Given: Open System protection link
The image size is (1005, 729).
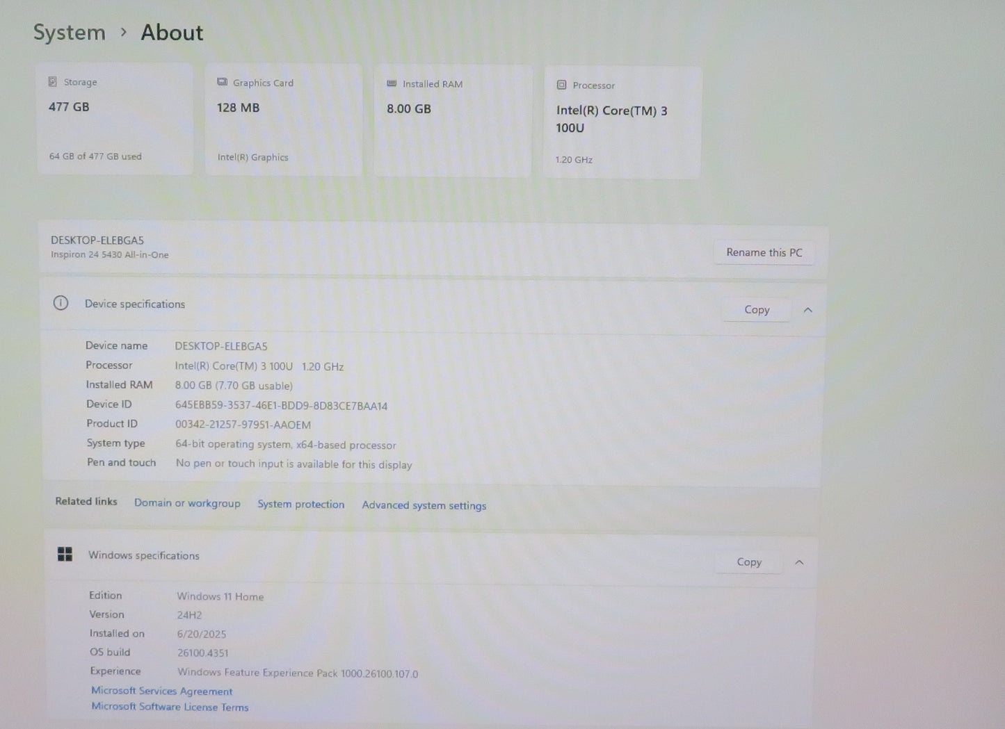Looking at the screenshot, I should click(x=301, y=505).
